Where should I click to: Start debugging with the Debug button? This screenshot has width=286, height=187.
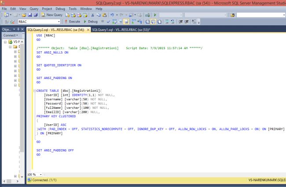tap(91, 21)
